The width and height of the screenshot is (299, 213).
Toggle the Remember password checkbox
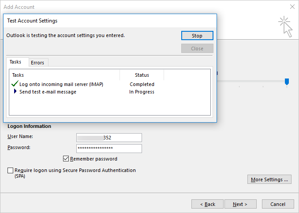click(x=66, y=159)
